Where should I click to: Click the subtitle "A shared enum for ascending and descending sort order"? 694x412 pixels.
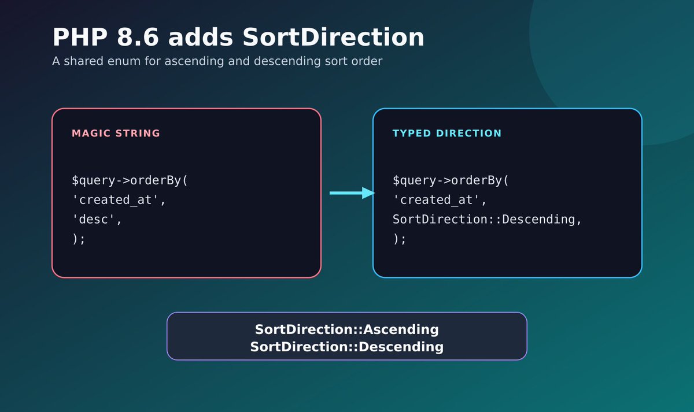point(217,61)
